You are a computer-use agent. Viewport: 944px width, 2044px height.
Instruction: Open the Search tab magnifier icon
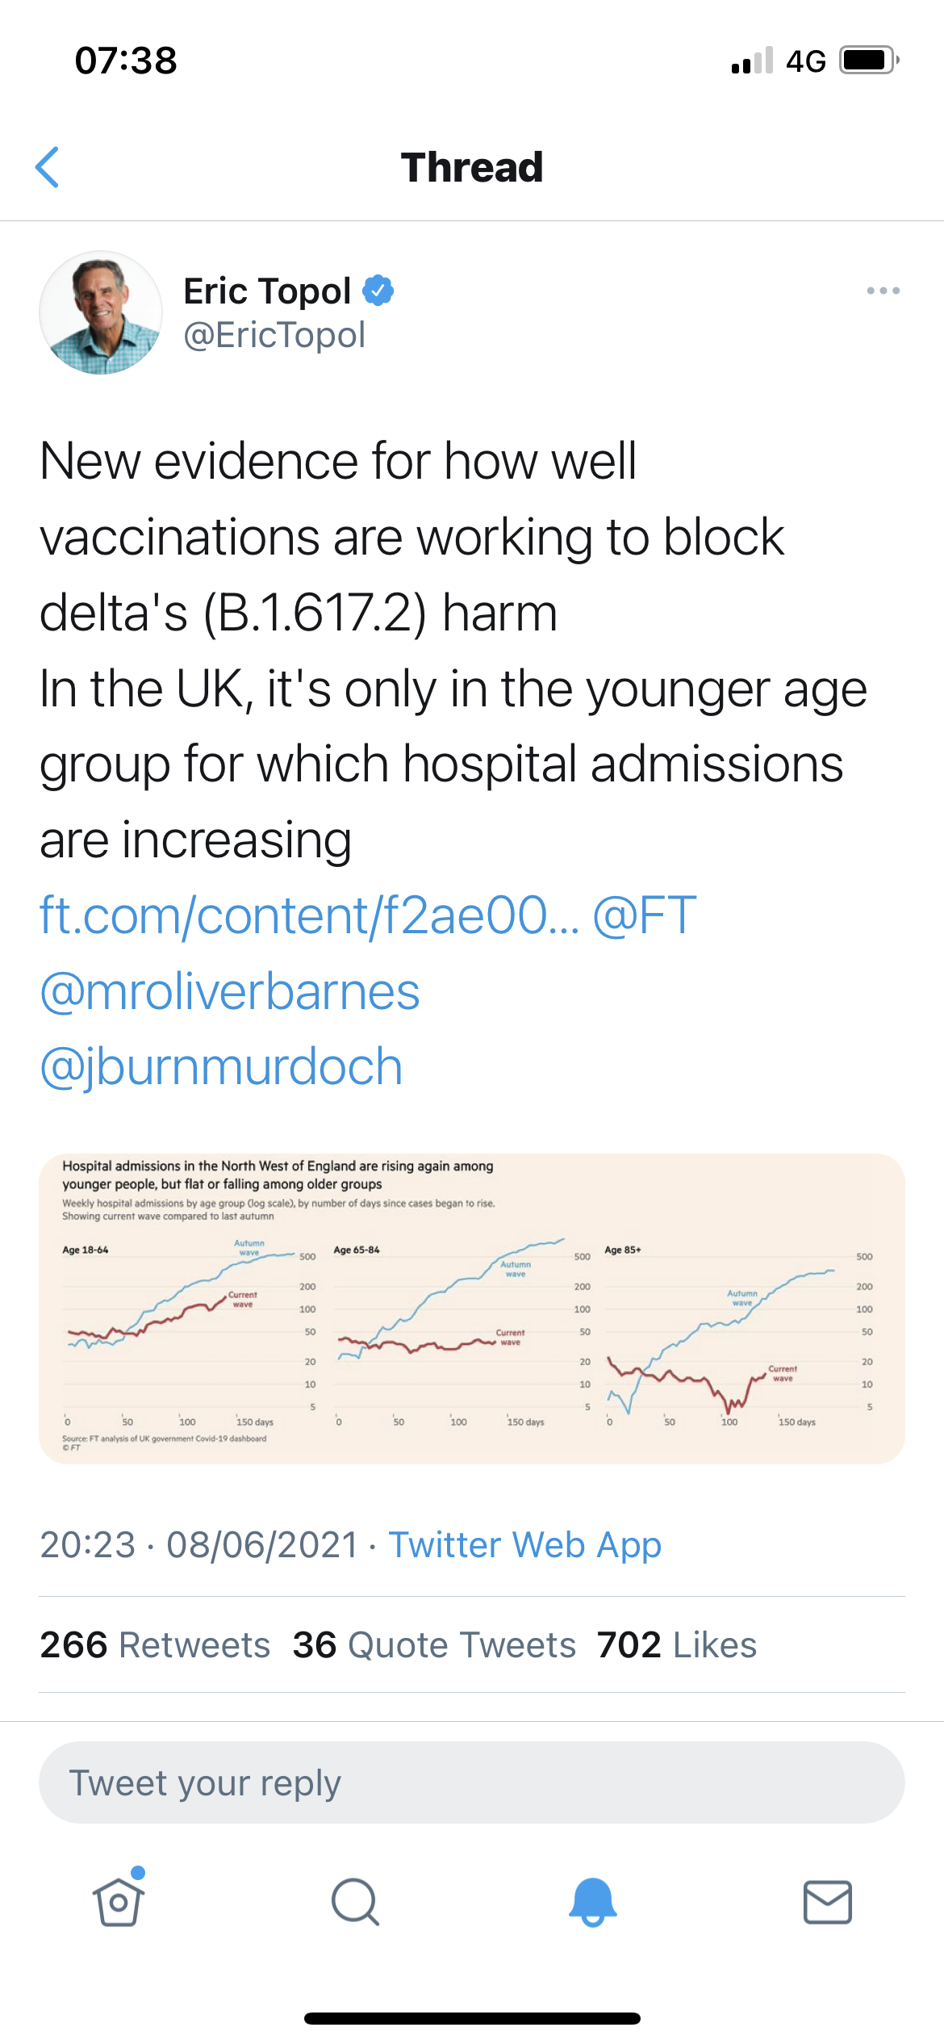[355, 1902]
